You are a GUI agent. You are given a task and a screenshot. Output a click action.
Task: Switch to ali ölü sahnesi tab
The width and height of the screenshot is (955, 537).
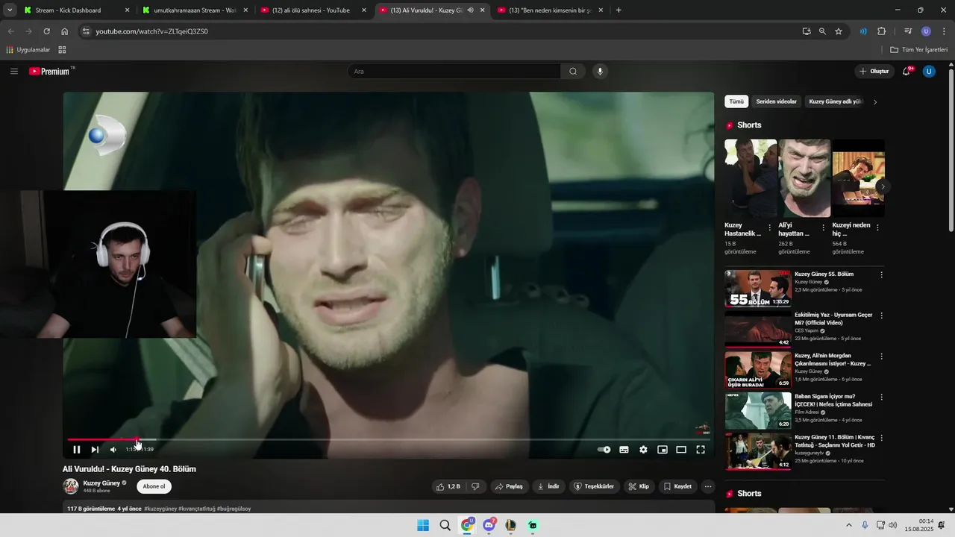tap(313, 10)
